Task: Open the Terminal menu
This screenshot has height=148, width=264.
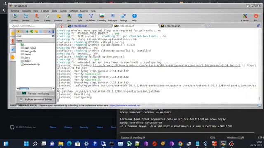Action: click(x=15, y=11)
